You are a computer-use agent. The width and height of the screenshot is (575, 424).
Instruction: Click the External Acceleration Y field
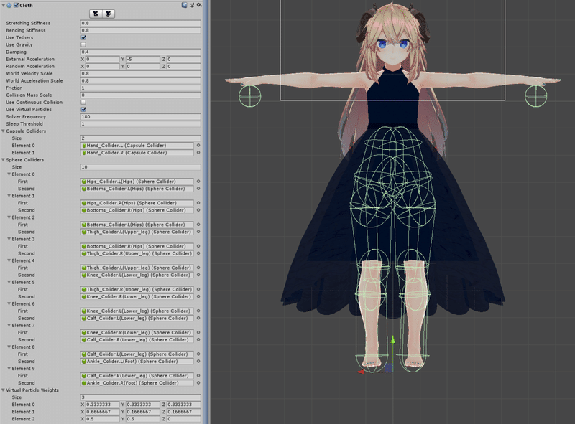142,59
